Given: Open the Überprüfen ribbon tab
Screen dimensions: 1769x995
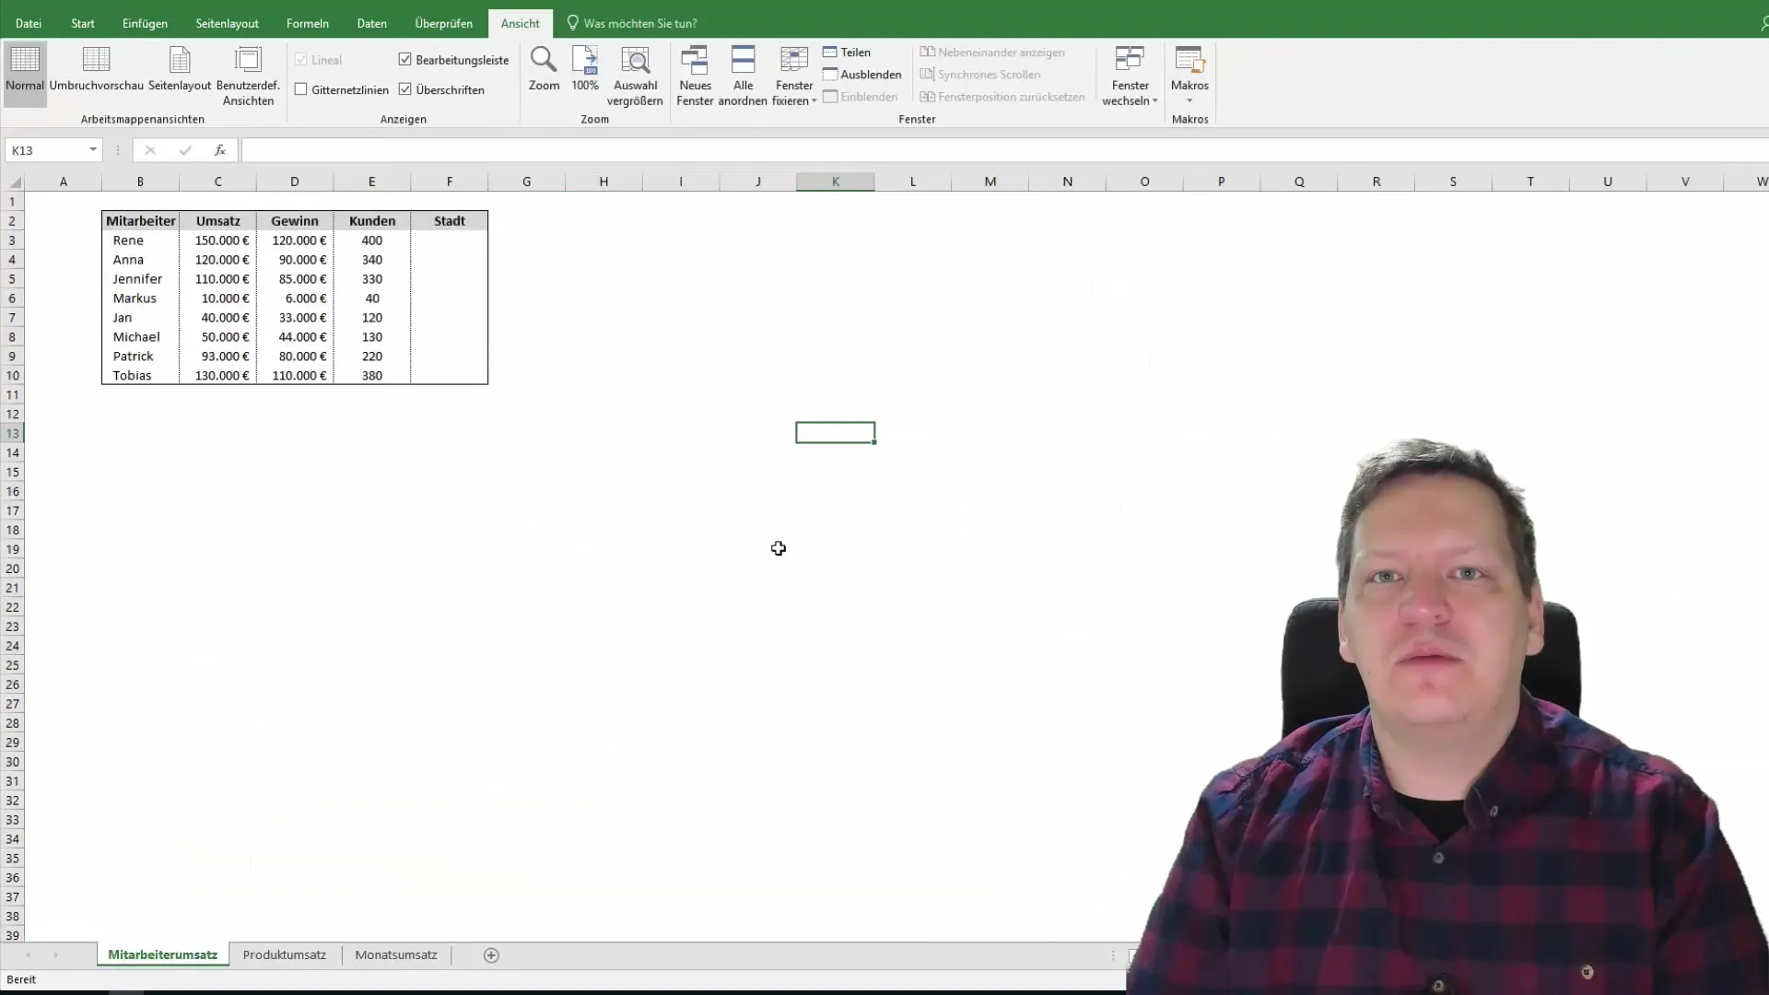Looking at the screenshot, I should [x=443, y=23].
